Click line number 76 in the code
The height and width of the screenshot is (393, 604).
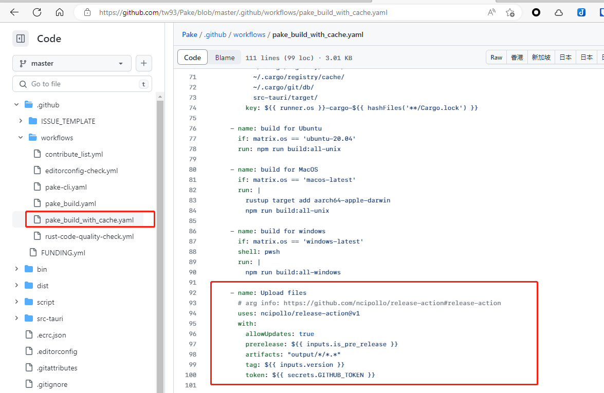click(192, 128)
